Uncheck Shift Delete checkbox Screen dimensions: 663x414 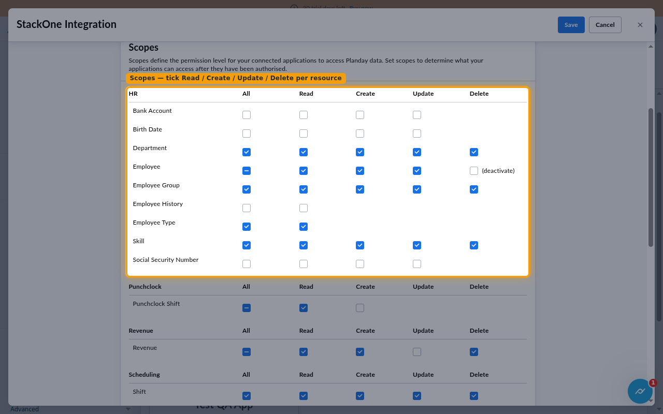click(x=474, y=396)
